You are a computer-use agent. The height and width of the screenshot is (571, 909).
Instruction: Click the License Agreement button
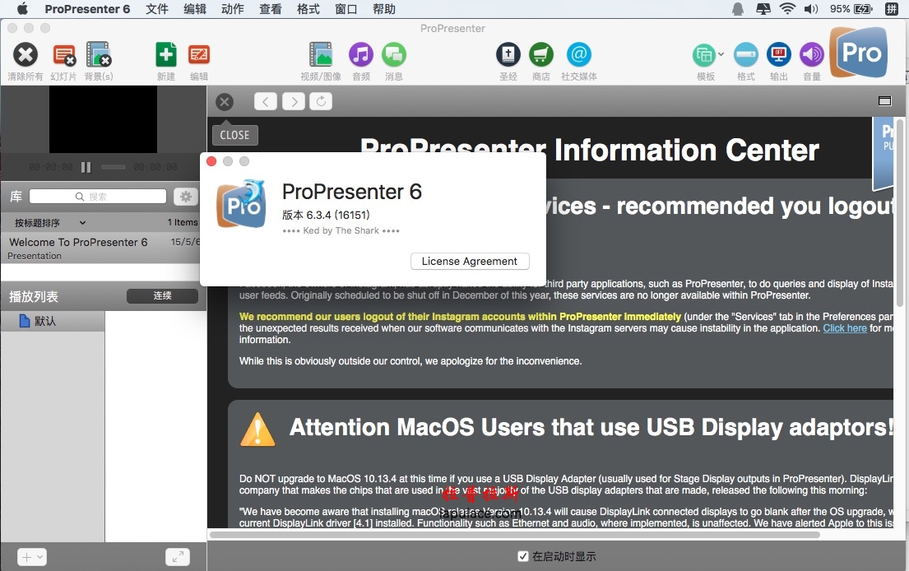click(x=470, y=262)
